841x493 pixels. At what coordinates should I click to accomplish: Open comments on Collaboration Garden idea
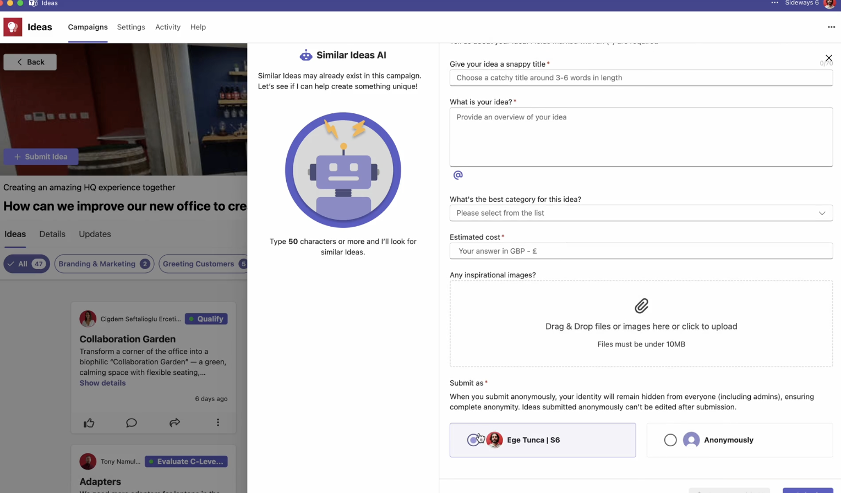(x=131, y=423)
